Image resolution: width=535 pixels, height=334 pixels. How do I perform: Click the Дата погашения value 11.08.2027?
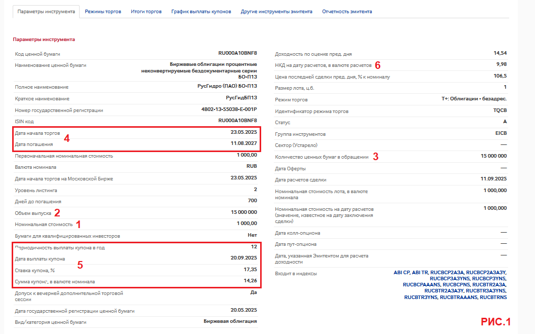(243, 143)
